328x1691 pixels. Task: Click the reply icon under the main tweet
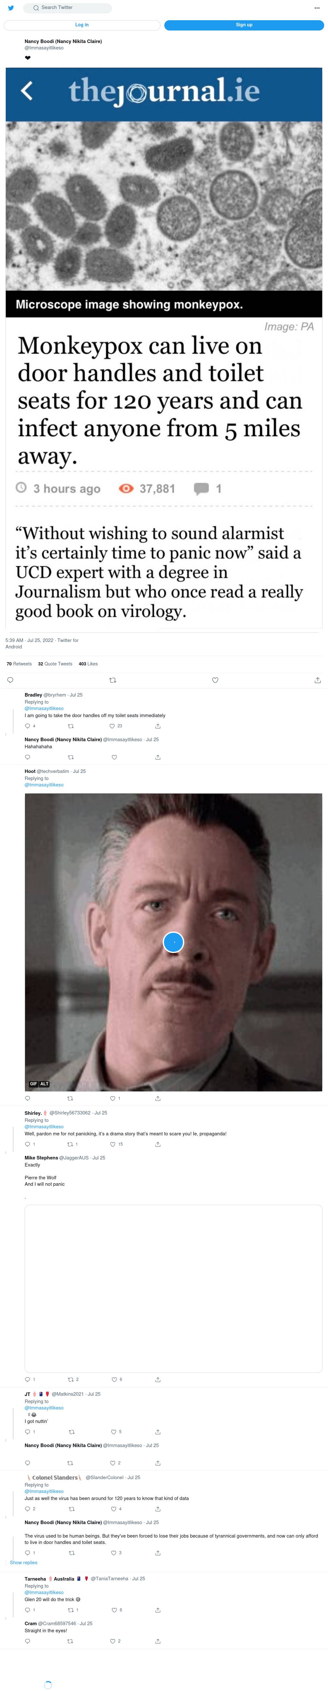10,680
